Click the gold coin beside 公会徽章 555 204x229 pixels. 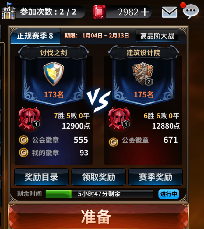[24, 140]
